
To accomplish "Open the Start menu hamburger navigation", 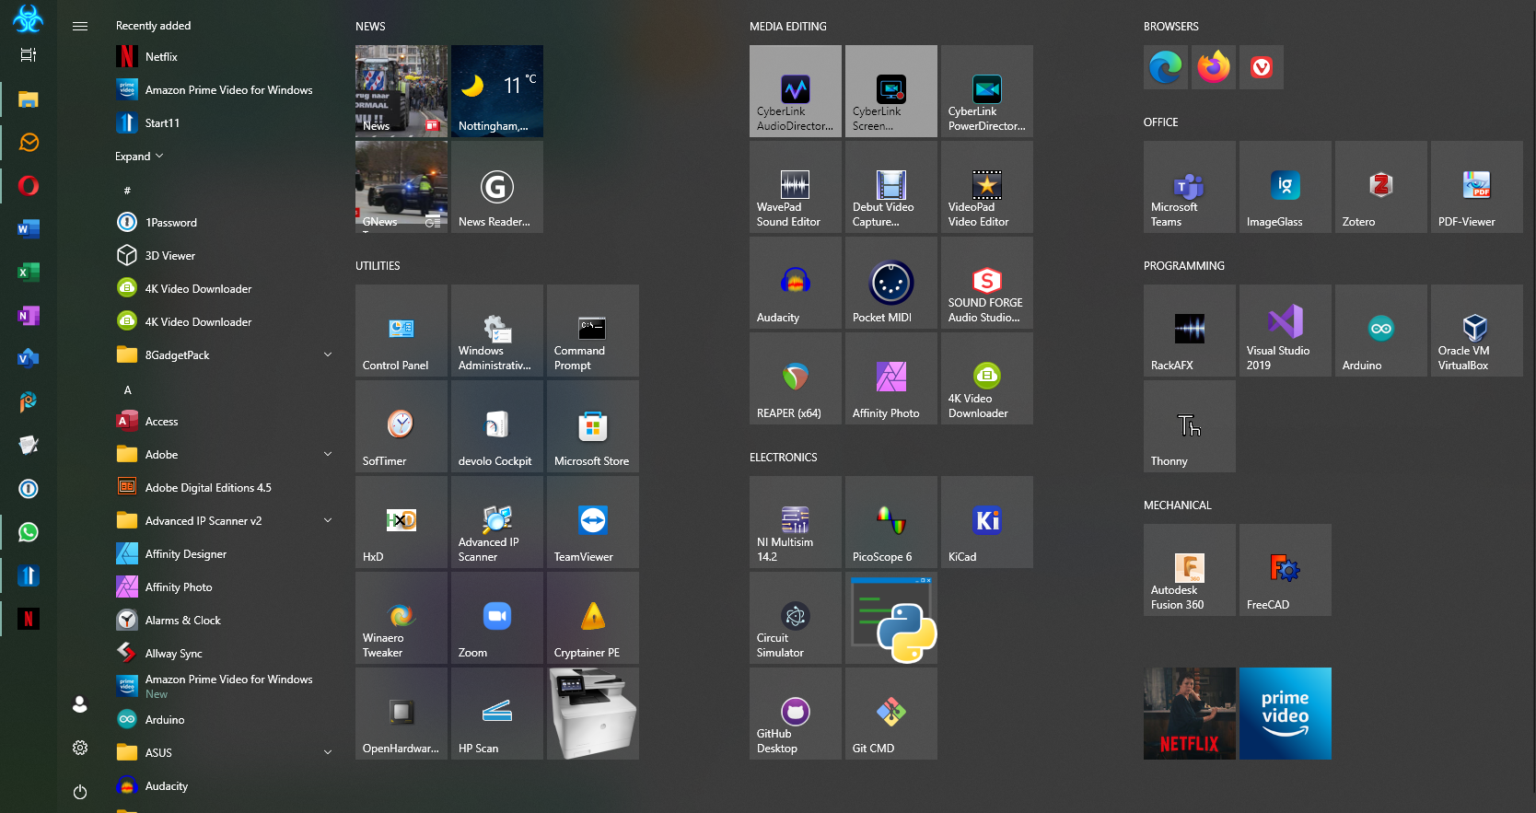I will coord(80,26).
